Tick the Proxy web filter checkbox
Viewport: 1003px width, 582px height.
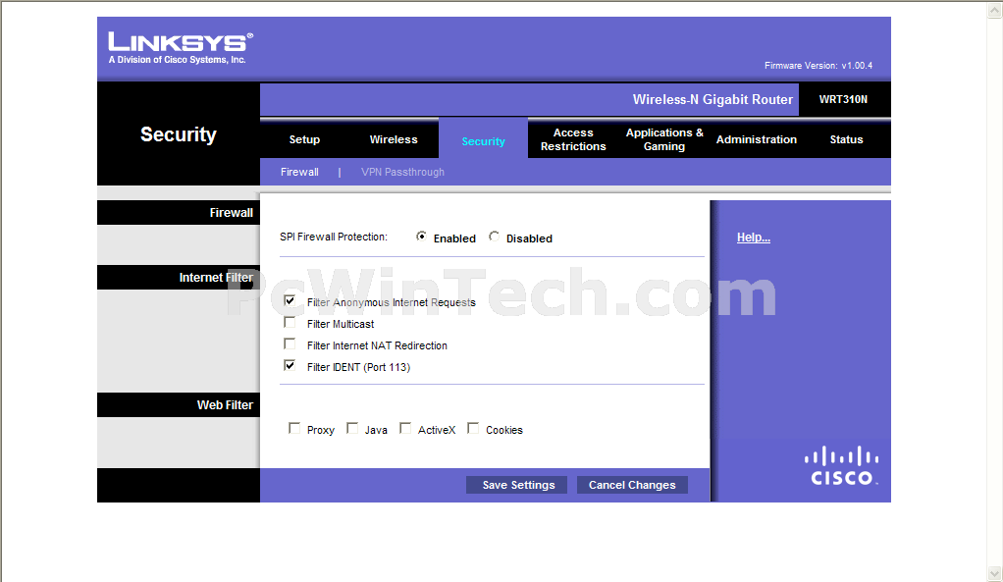pos(294,428)
